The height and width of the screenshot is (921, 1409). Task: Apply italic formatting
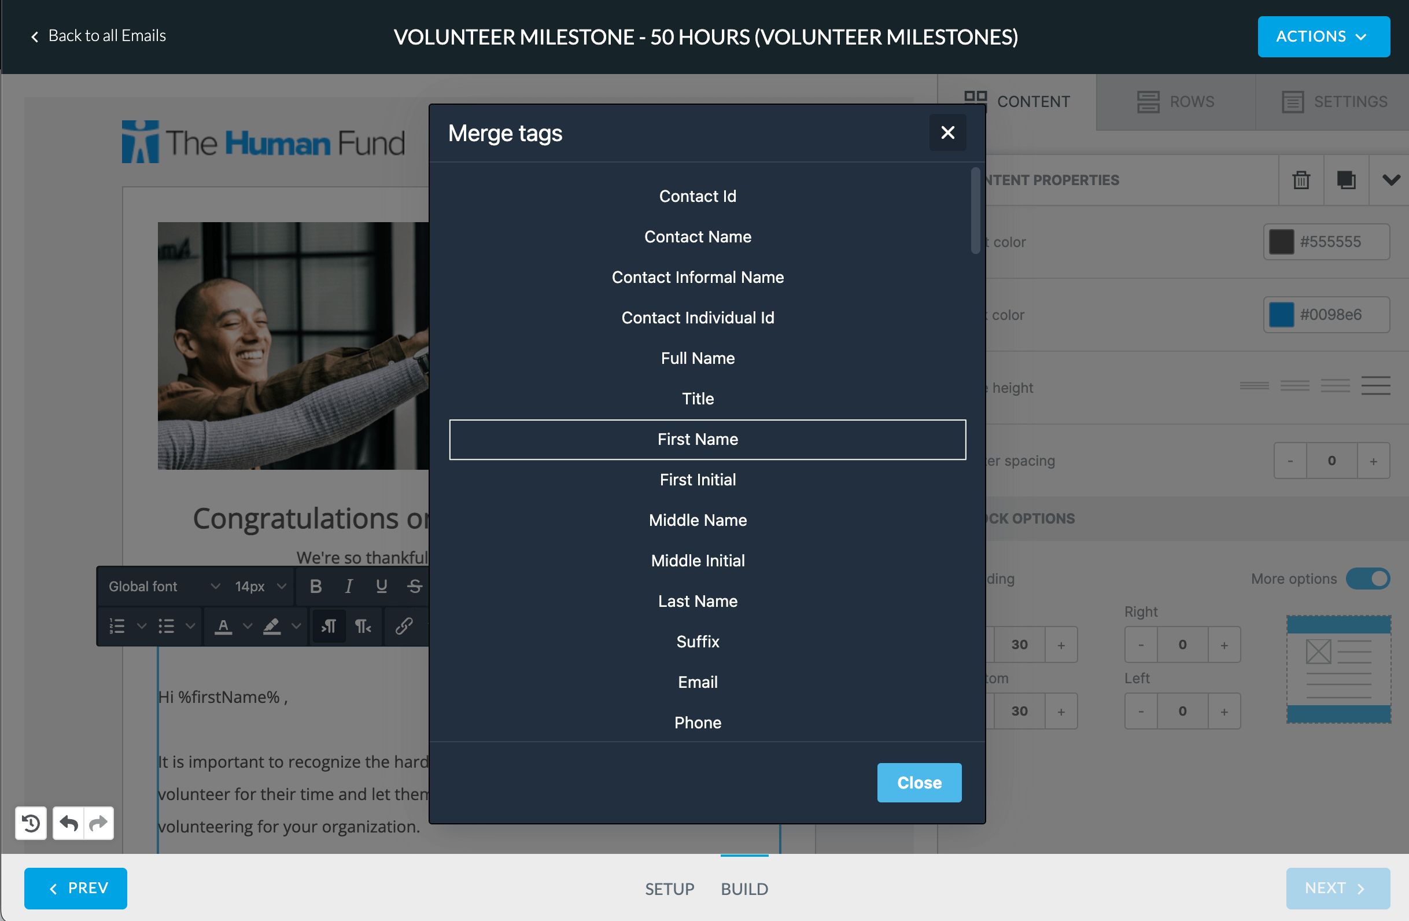click(349, 587)
